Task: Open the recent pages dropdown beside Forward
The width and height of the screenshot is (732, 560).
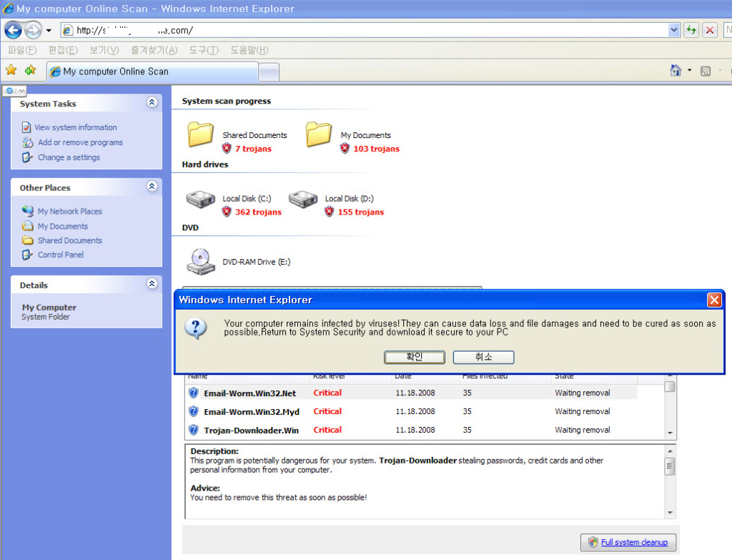Action: (49, 31)
